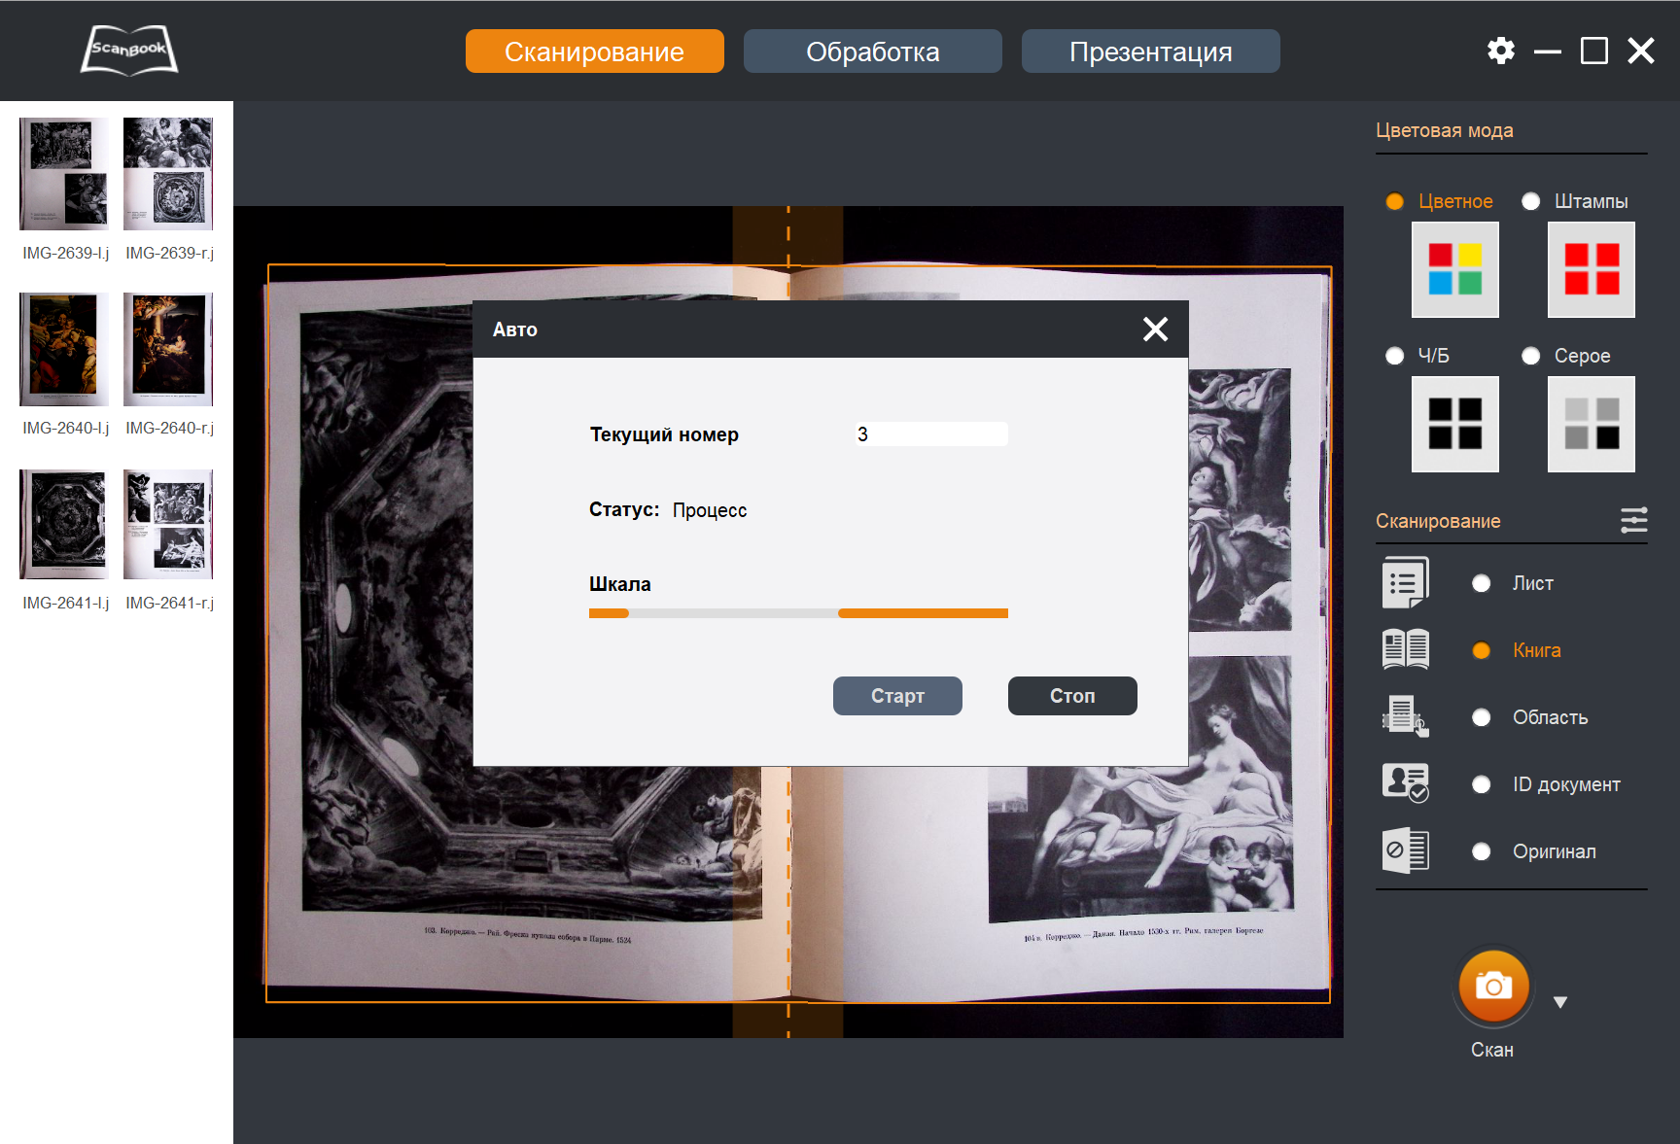Open thumbnail IMG-2640-r.j
The height and width of the screenshot is (1144, 1680).
pos(168,349)
